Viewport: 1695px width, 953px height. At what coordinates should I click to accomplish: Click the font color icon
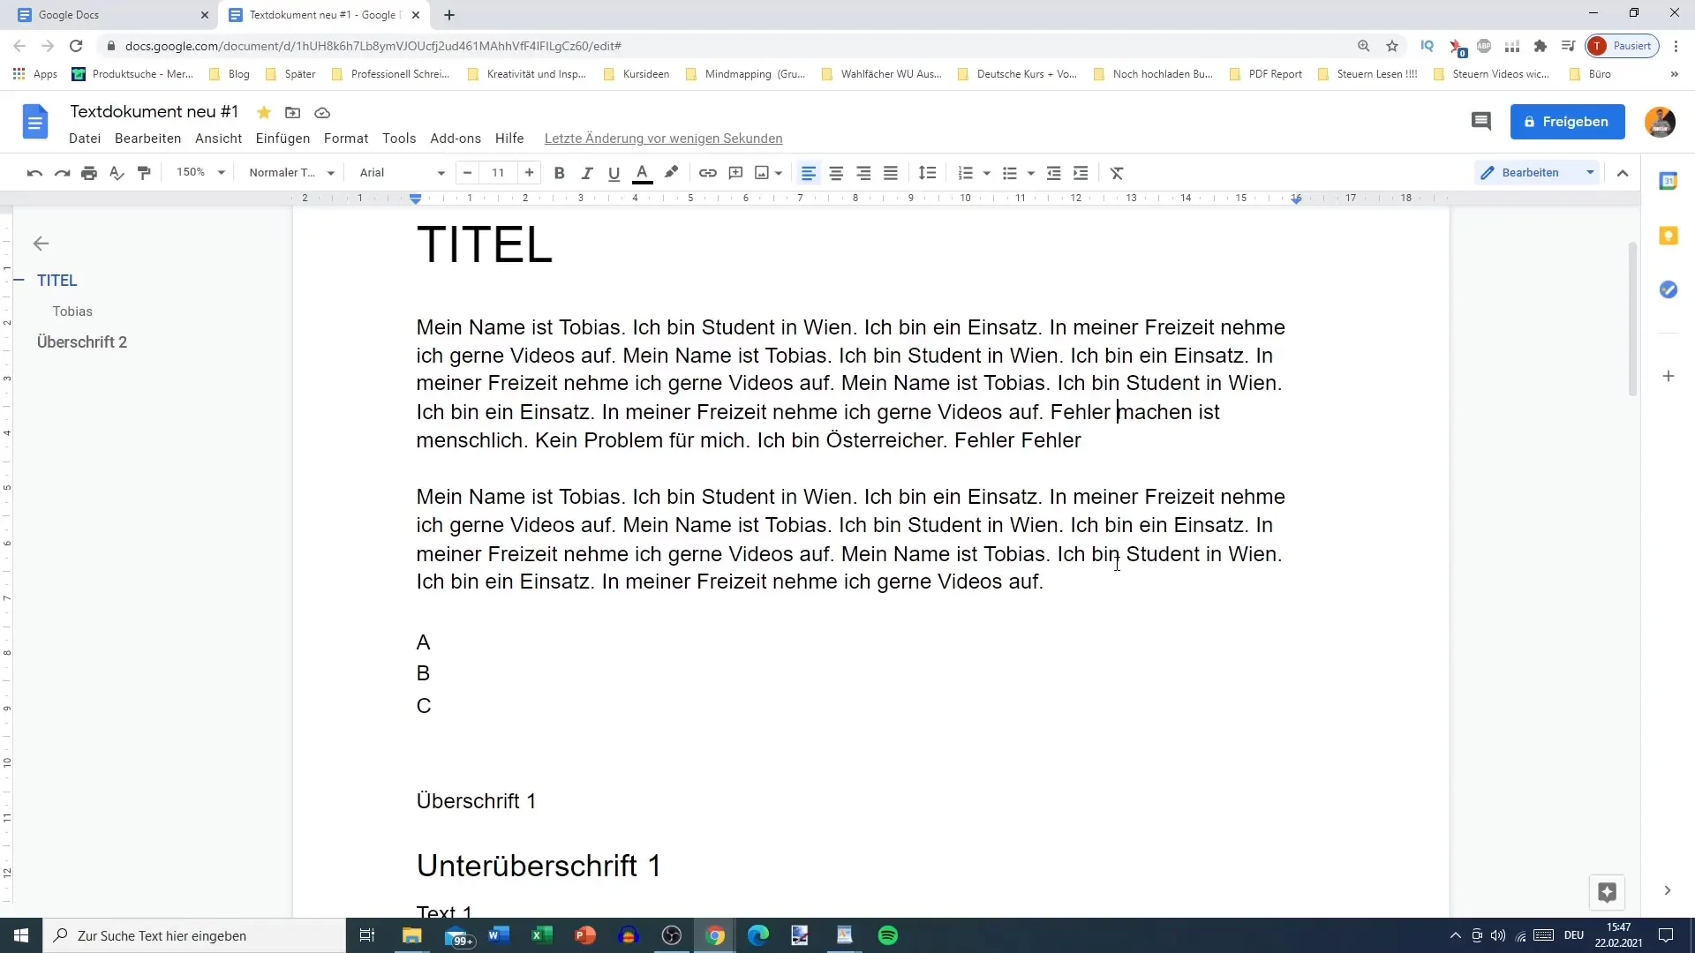pos(644,173)
